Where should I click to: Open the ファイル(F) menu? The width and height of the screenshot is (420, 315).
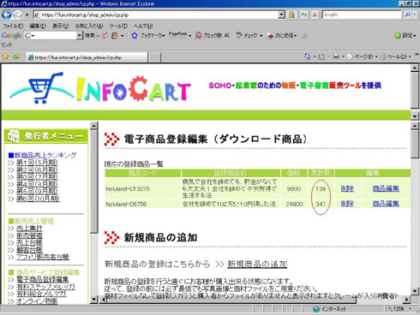[13, 26]
